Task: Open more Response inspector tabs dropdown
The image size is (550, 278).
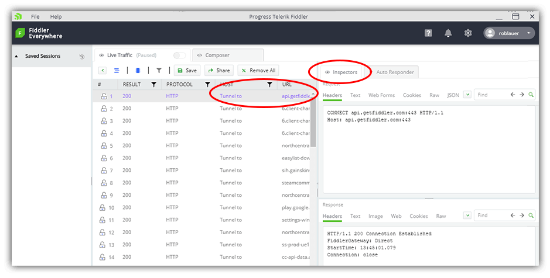Action: tap(467, 216)
